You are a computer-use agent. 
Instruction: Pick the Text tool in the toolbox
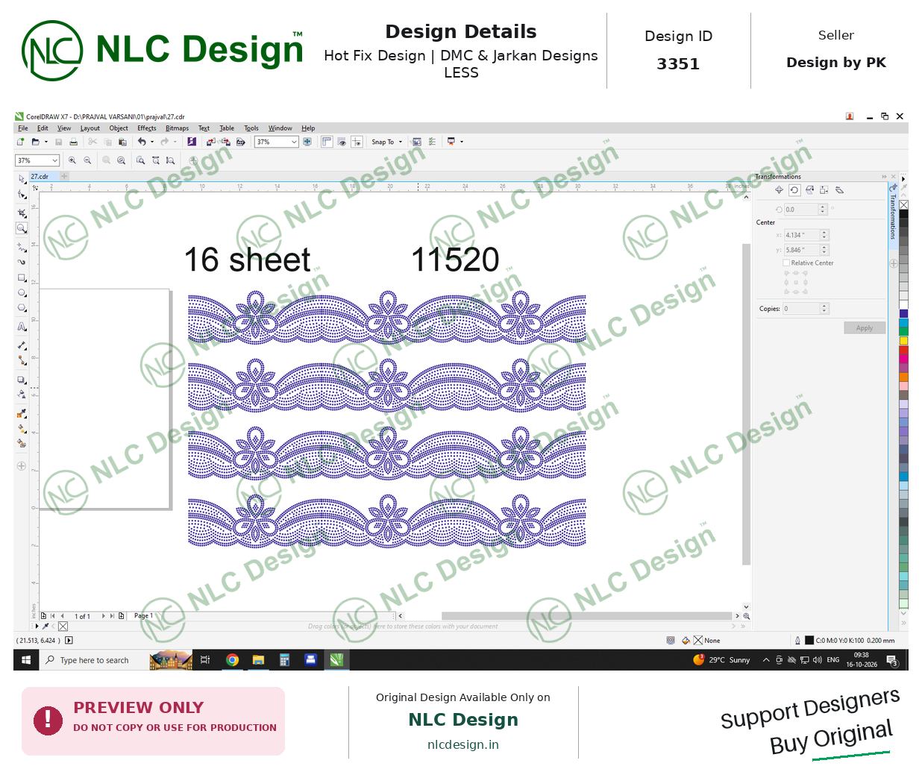coord(22,327)
